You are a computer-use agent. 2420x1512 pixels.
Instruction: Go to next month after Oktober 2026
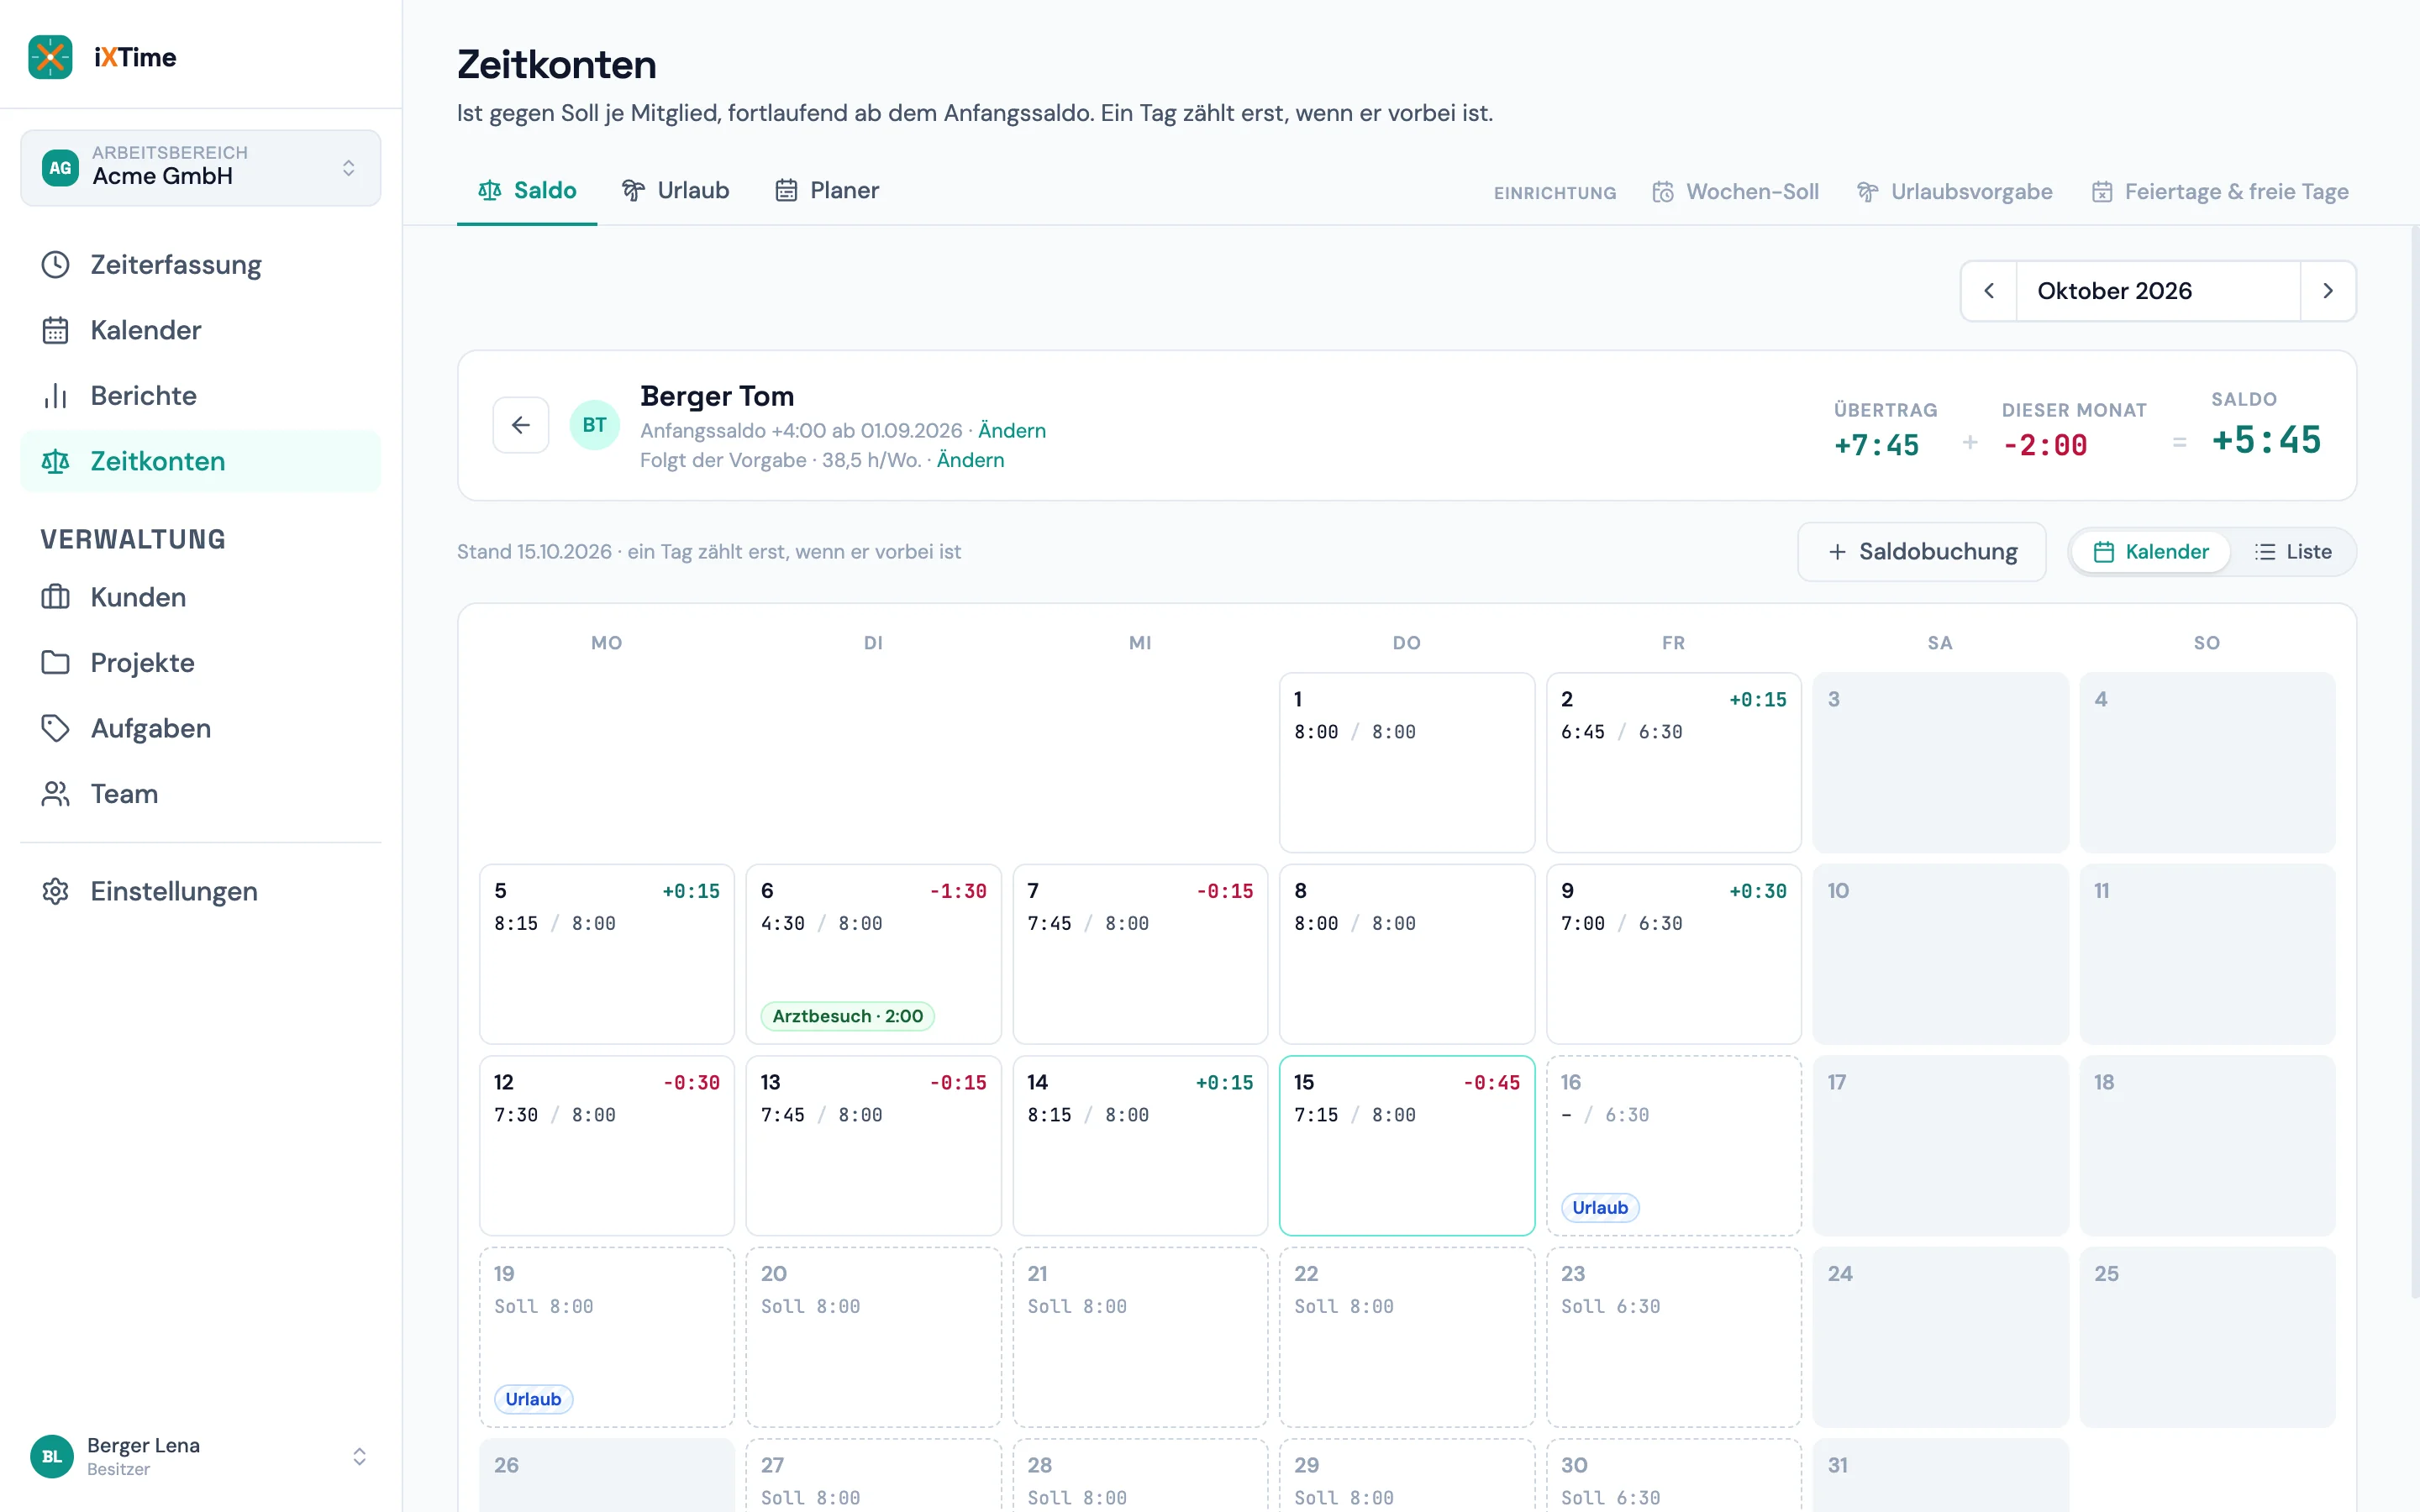click(2328, 291)
